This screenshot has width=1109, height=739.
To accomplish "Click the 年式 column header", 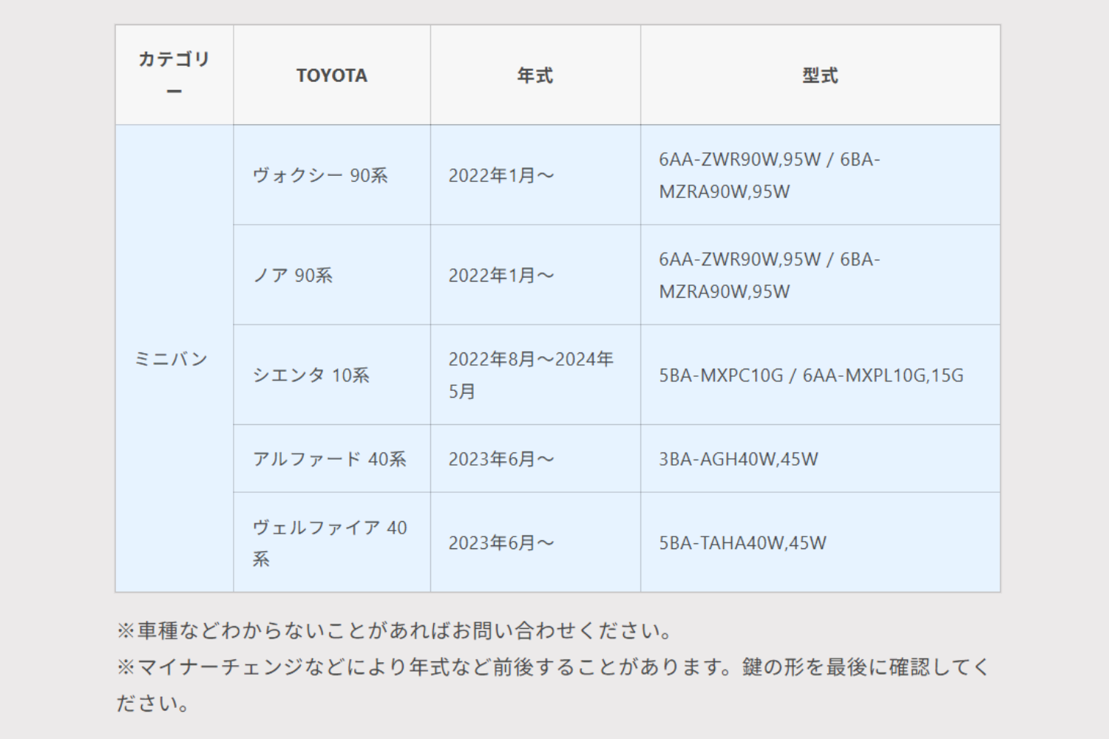I will pos(535,75).
